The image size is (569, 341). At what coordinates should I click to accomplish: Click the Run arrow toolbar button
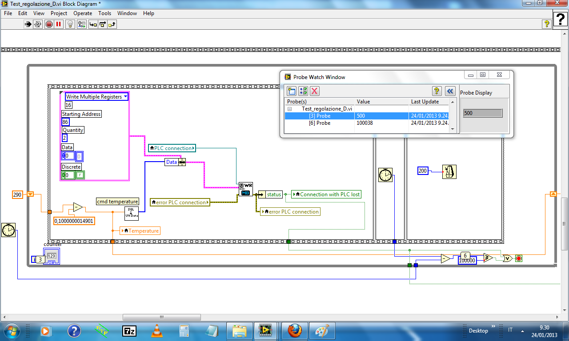click(28, 24)
